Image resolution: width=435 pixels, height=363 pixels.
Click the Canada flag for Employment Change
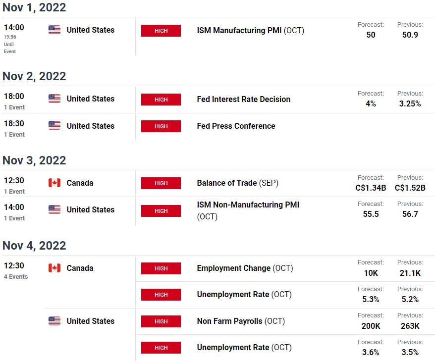[x=54, y=268]
